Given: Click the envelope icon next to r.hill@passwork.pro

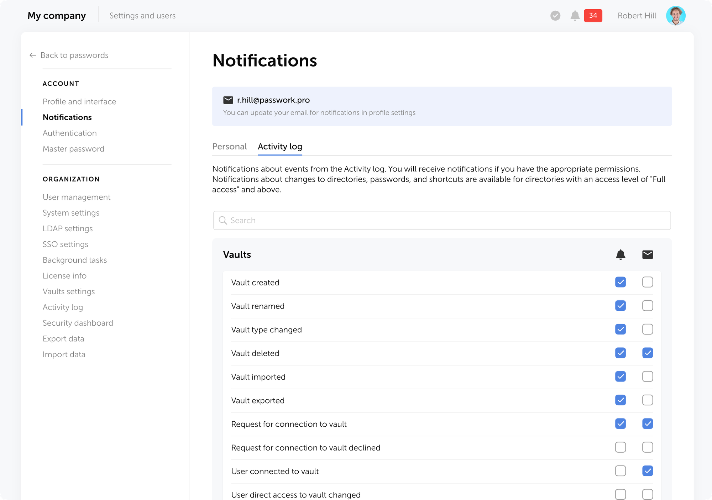Looking at the screenshot, I should (x=228, y=100).
